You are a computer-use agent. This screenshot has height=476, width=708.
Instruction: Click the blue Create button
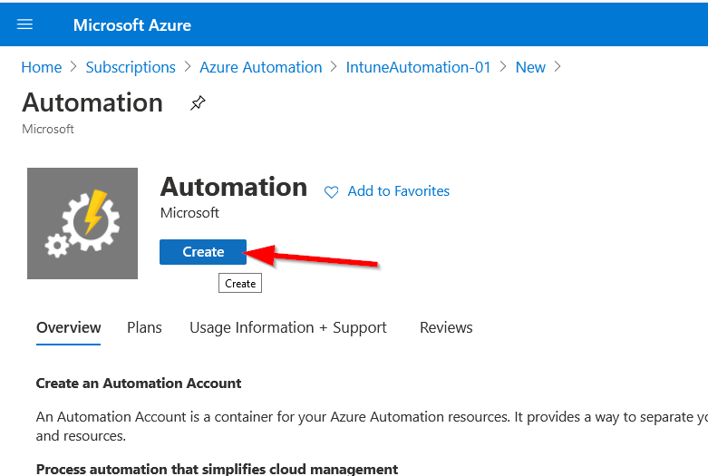click(x=203, y=252)
